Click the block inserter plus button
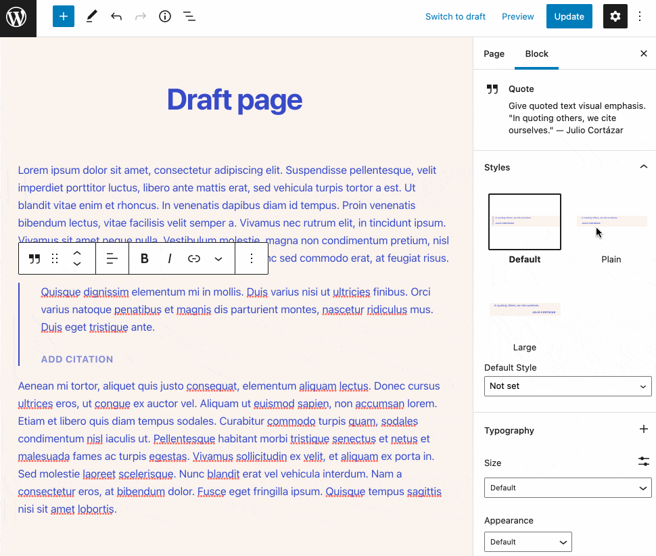Screen dimensions: 656x556 pyautogui.click(x=64, y=17)
